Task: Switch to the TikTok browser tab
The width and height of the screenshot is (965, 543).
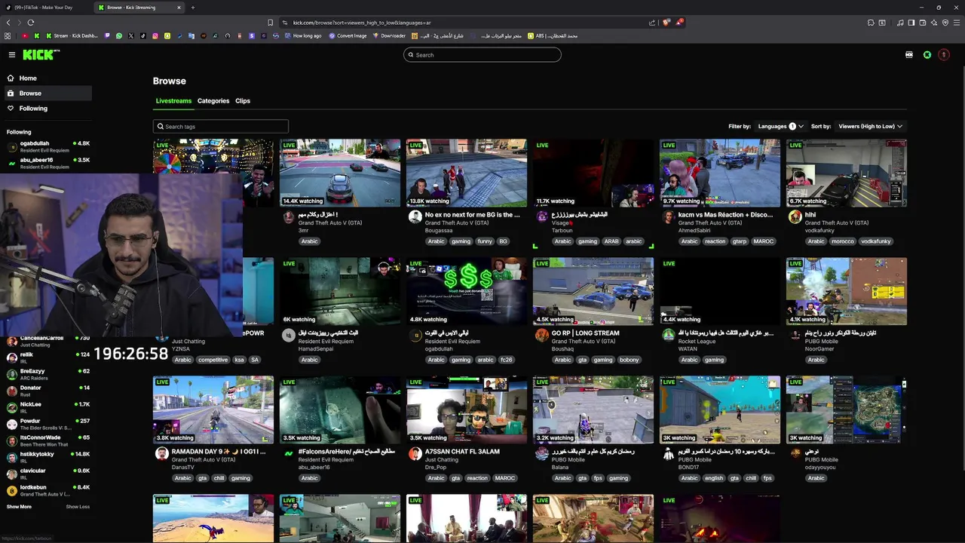Action: [45, 8]
